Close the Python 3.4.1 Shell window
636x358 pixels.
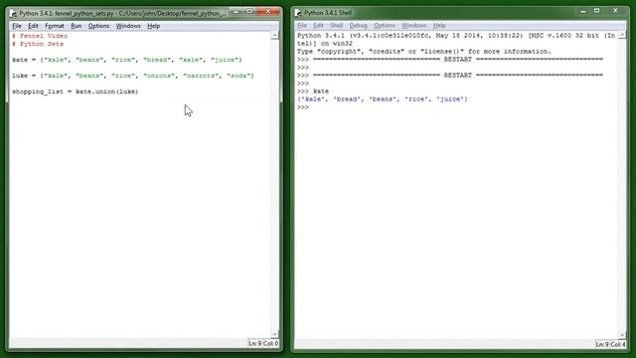(615, 11)
